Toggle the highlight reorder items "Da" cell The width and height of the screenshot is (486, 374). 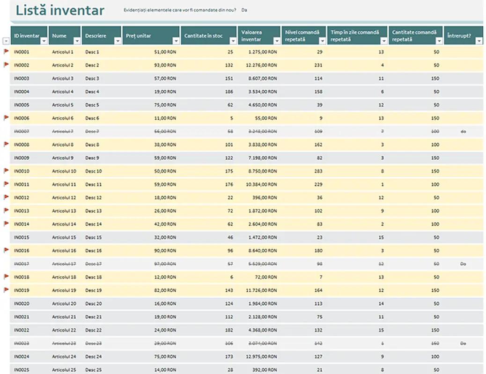click(244, 10)
